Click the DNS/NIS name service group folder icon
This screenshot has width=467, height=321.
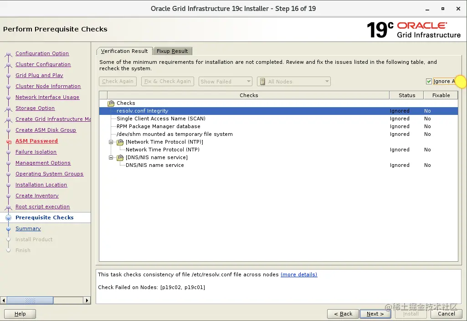(120, 157)
